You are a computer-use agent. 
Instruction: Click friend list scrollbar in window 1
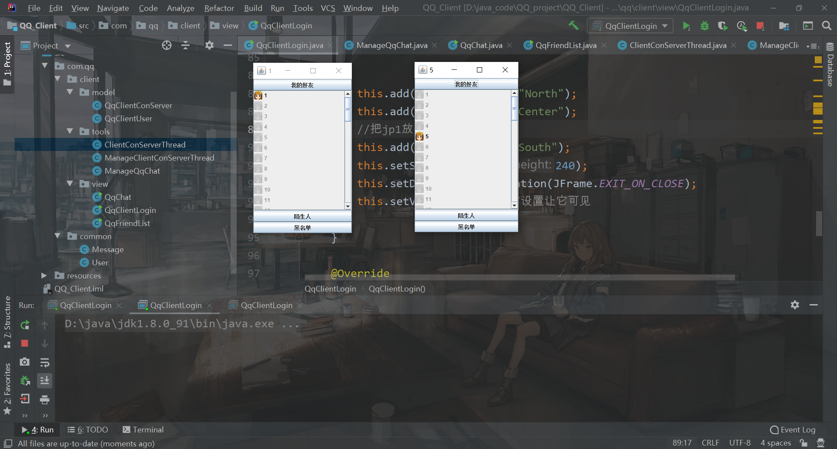348,109
